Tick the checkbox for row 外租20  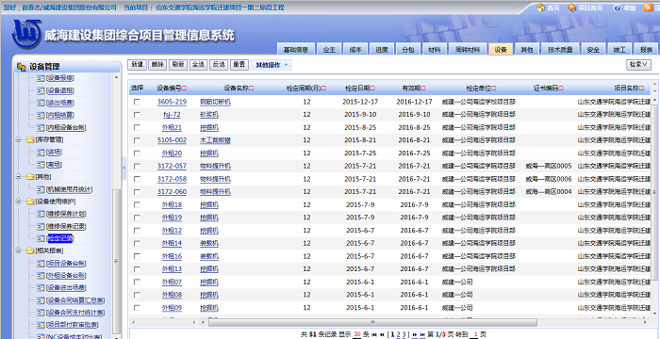point(137,153)
